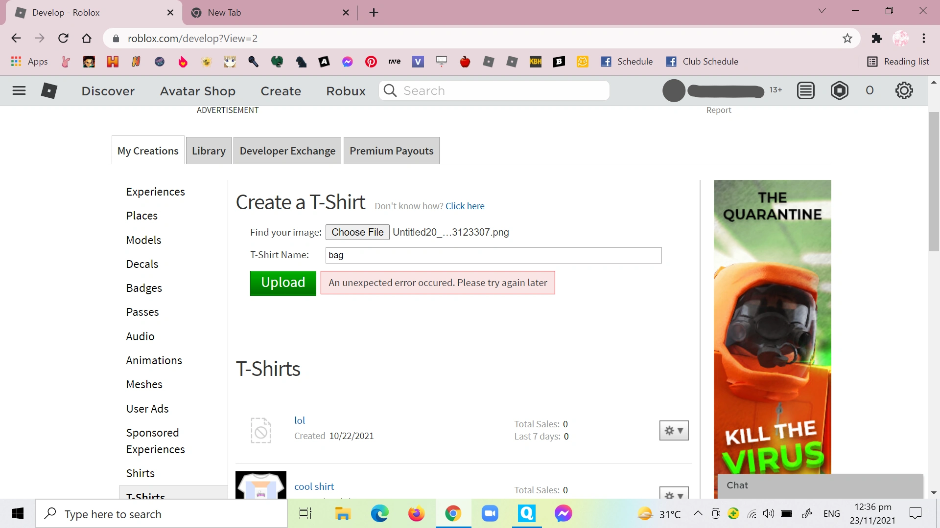Viewport: 940px width, 528px height.
Task: Click the Roblox logo home icon
Action: pyautogui.click(x=49, y=90)
